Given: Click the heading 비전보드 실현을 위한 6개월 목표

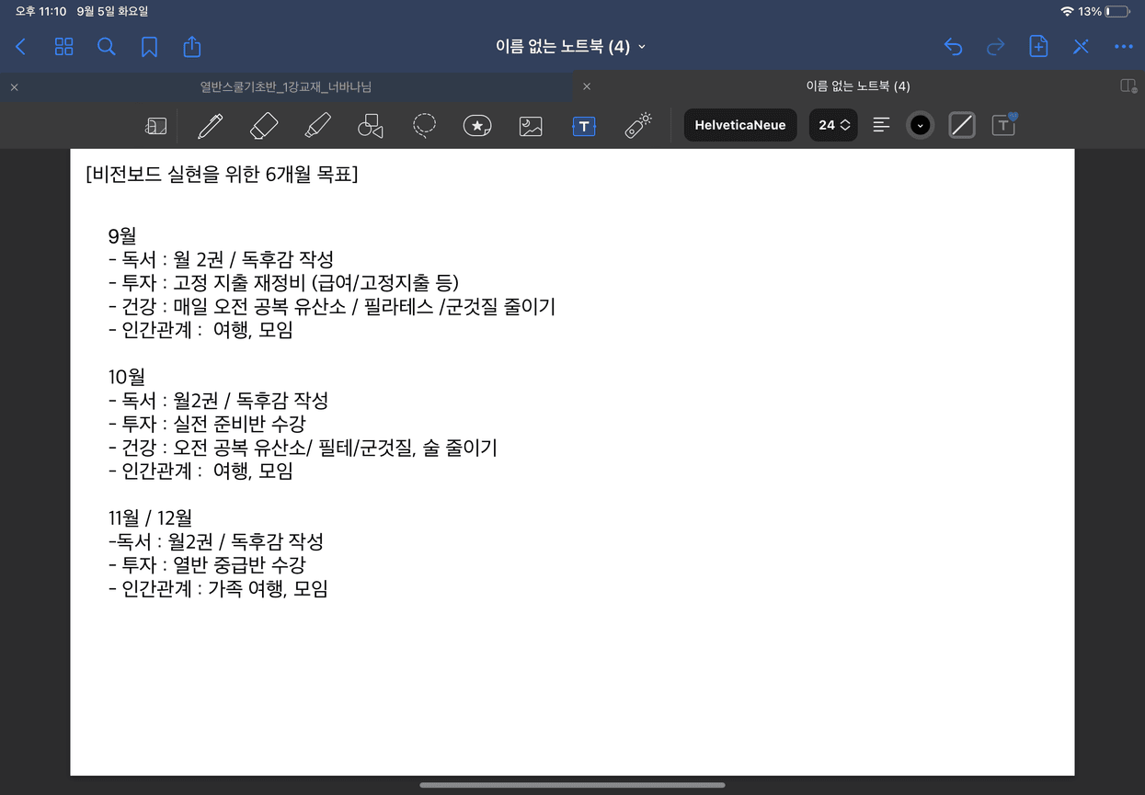Looking at the screenshot, I should click(x=222, y=174).
